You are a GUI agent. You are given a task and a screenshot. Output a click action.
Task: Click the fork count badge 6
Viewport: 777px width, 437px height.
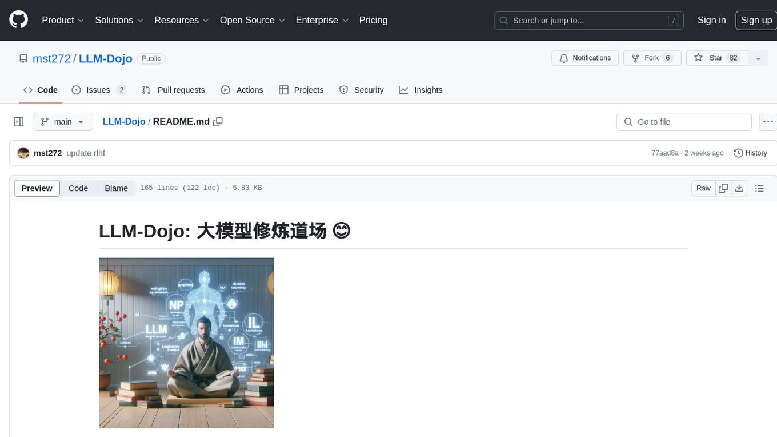tap(667, 58)
